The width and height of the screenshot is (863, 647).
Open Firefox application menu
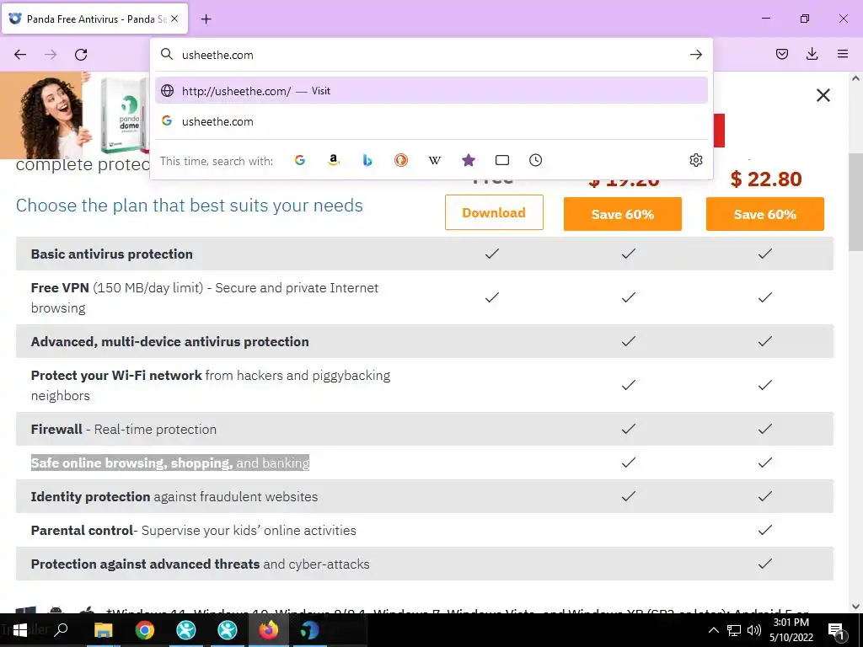[843, 54]
